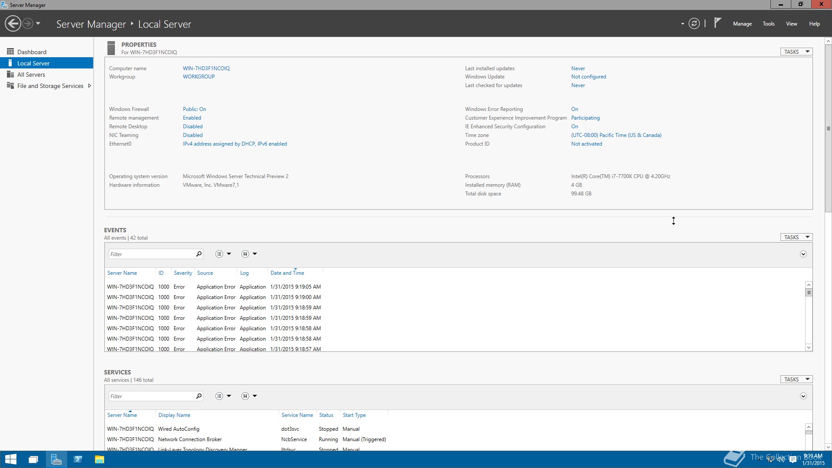Click the WORKGROUP link
The width and height of the screenshot is (832, 468).
click(198, 76)
